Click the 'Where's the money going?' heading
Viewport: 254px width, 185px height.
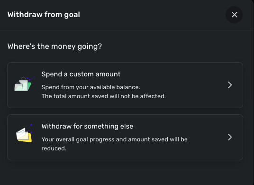coord(54,46)
